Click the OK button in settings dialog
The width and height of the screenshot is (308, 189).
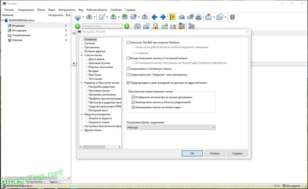[192, 153]
